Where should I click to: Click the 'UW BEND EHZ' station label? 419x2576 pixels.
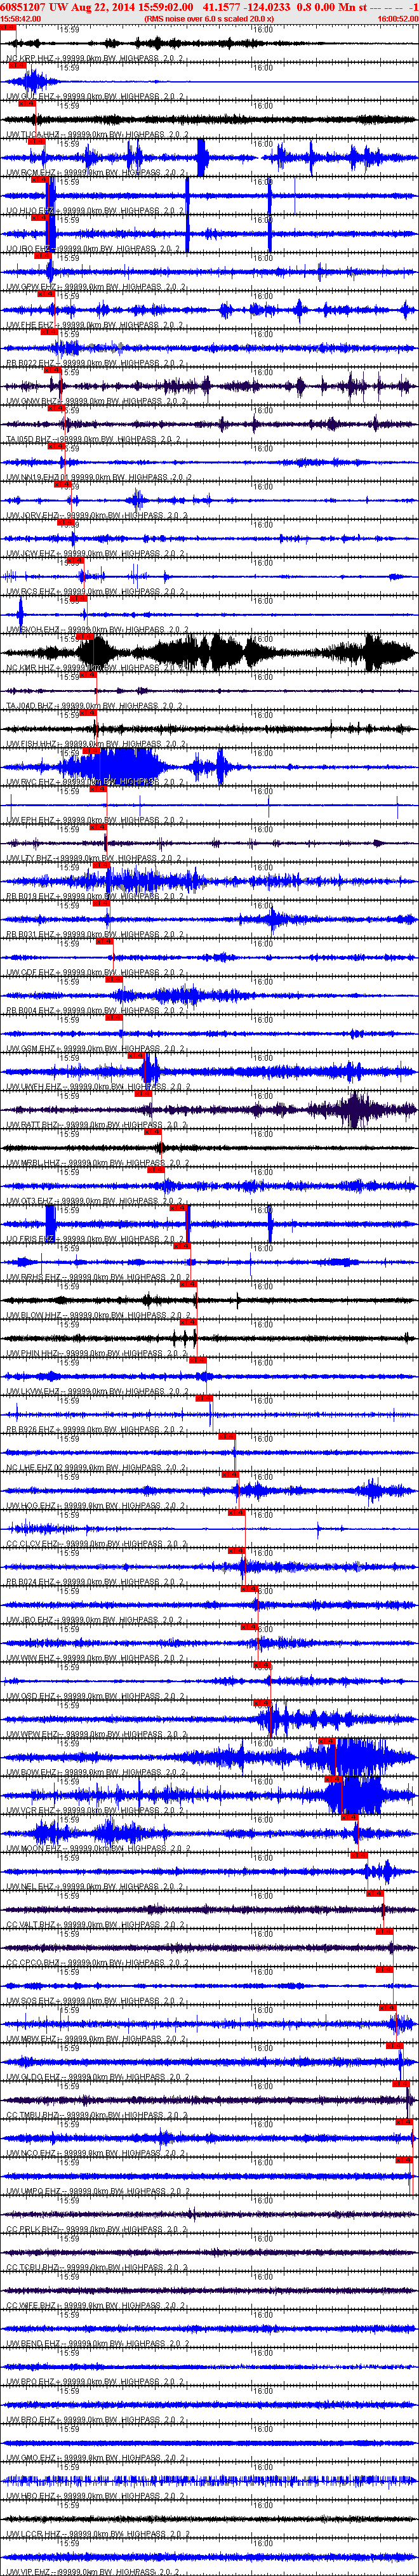pos(33,2343)
